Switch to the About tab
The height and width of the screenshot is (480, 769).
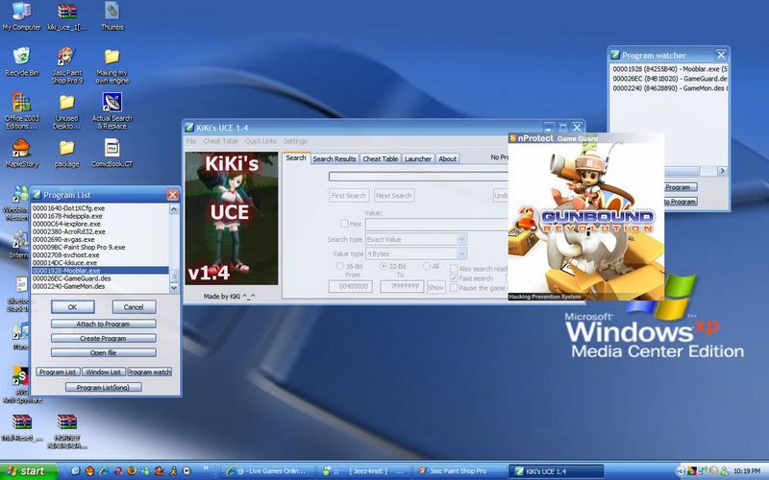coord(447,158)
